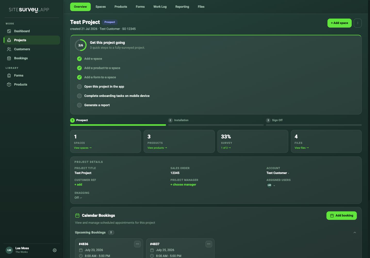Screen dimensions: 370x258
Task: Click the Add booking button
Action: [342, 215]
